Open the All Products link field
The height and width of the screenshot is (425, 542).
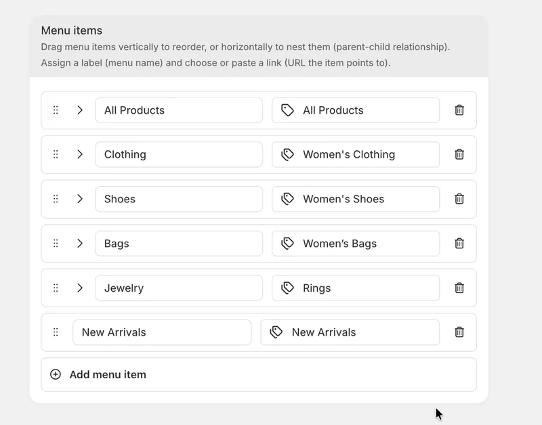pos(356,110)
